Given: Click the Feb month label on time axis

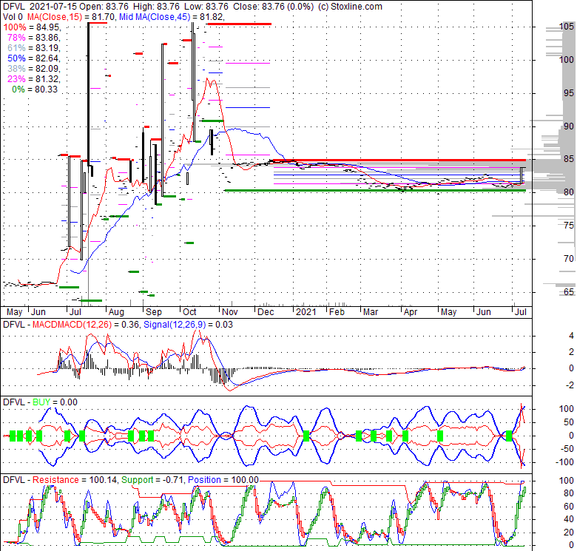Looking at the screenshot, I should pyautogui.click(x=337, y=312).
